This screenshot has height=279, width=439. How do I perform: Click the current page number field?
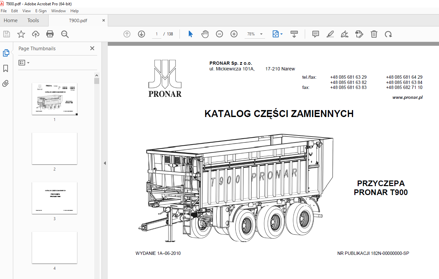[x=157, y=34]
